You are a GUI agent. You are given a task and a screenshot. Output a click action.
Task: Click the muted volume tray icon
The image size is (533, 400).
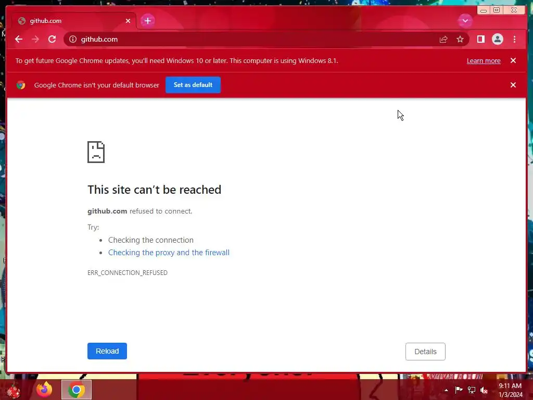click(x=484, y=390)
